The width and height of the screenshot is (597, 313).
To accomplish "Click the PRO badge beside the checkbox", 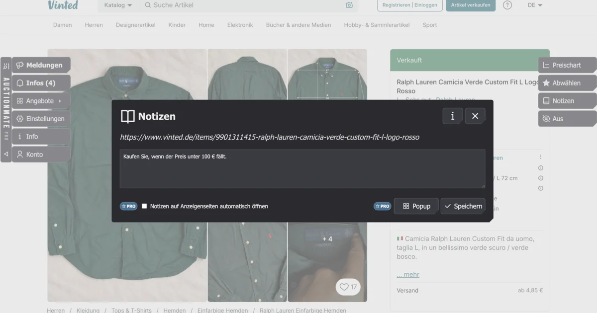I will (128, 206).
